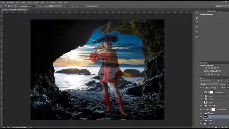Hide the selected Ebene 4 layer
The image size is (229, 129).
click(201, 117)
